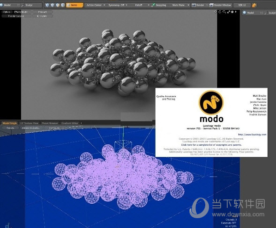276x228 pixels.
Task: Toggle Snapping on or off
Action: [158, 5]
